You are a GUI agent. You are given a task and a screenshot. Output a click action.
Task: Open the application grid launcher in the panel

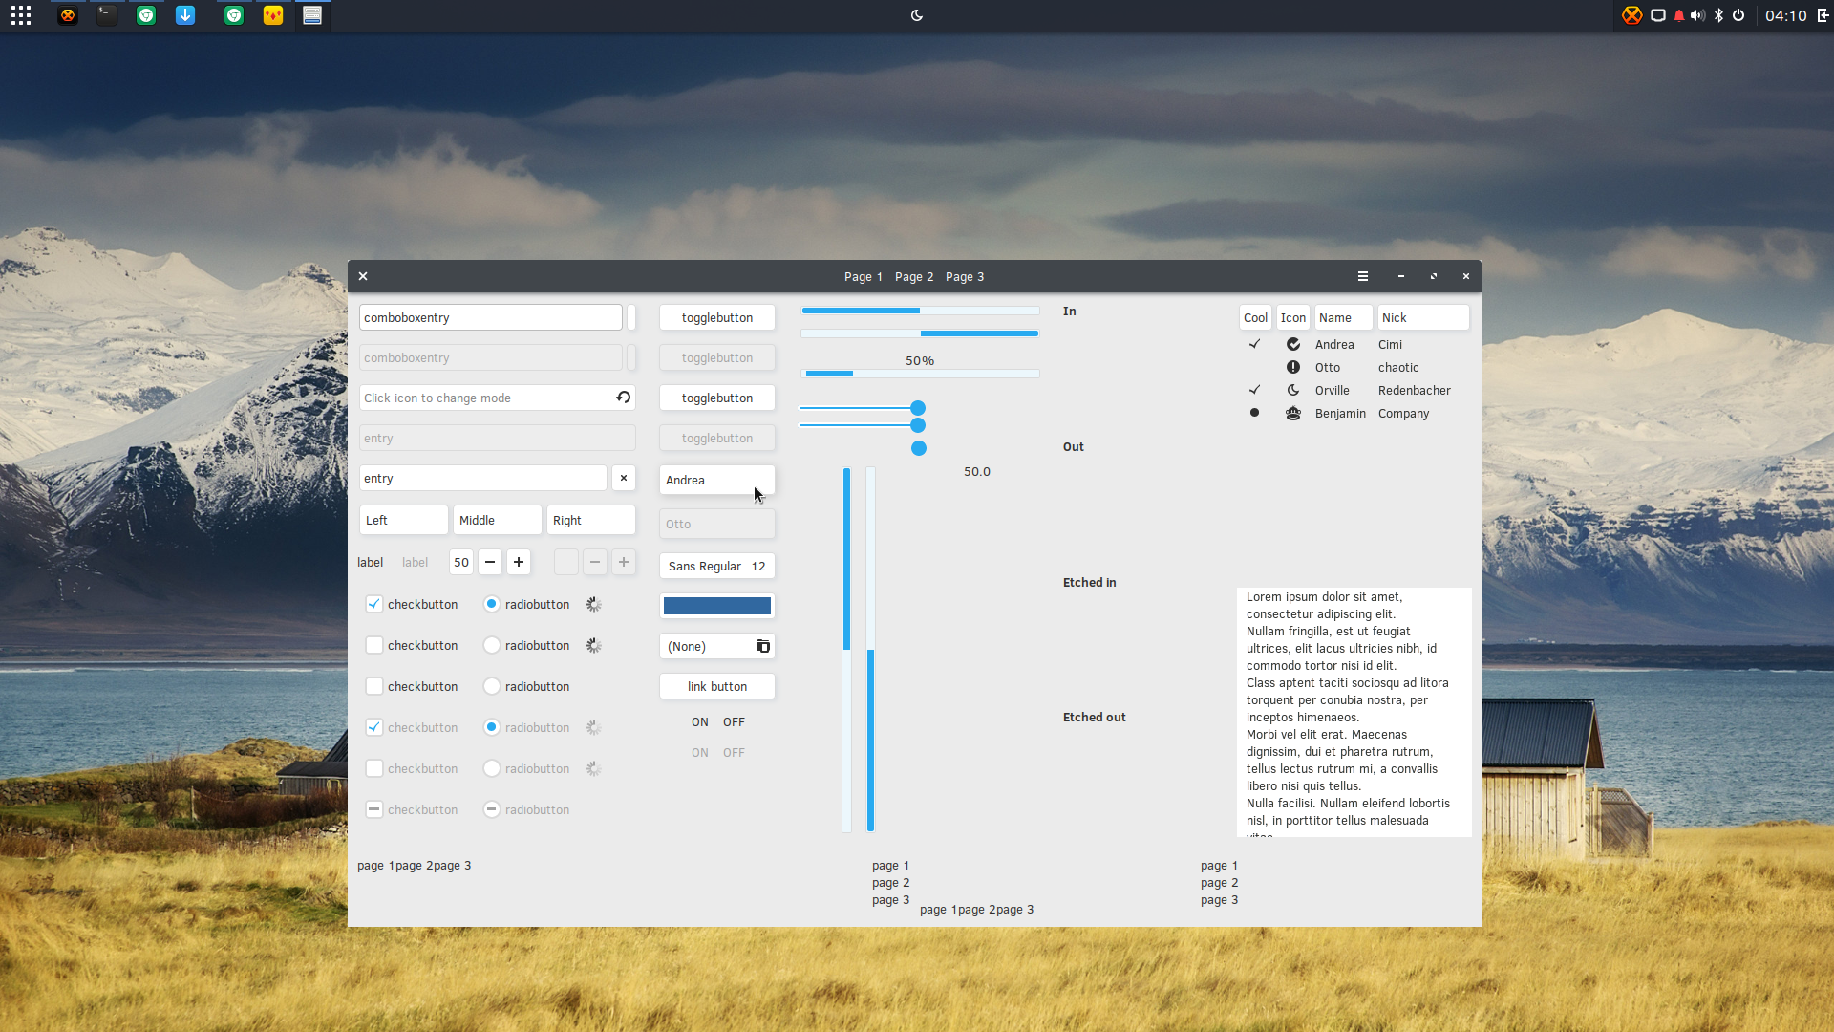point(21,15)
